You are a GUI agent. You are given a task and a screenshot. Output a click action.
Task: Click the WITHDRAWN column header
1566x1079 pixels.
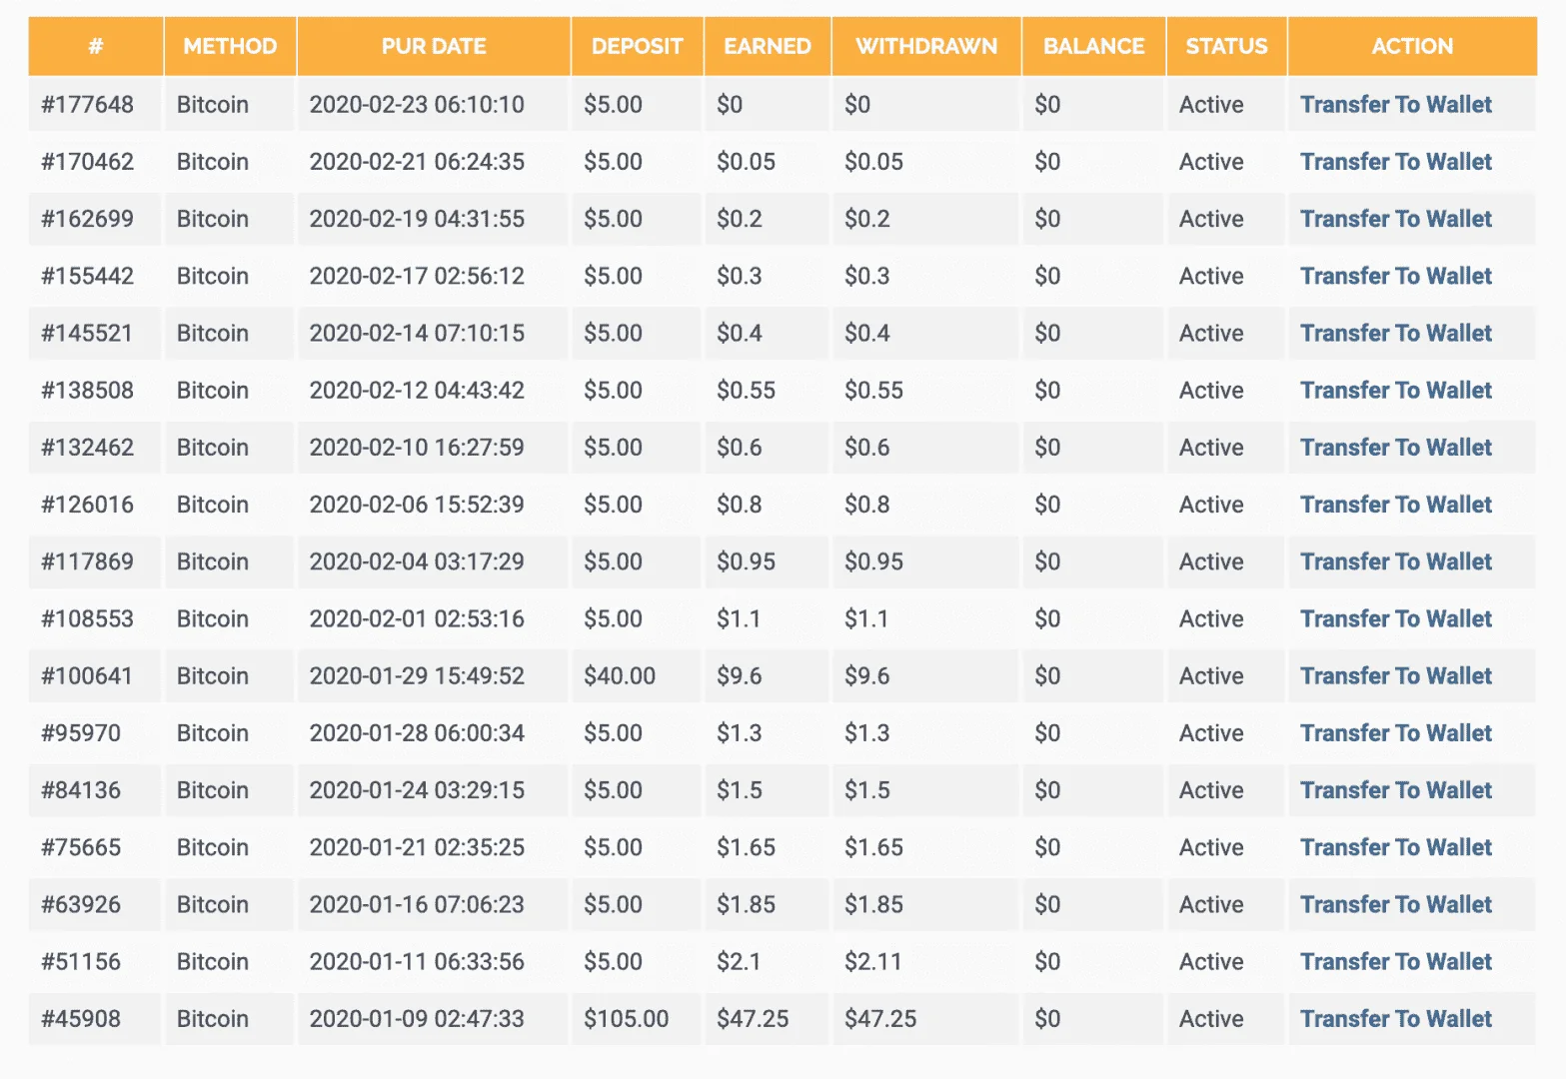926,46
